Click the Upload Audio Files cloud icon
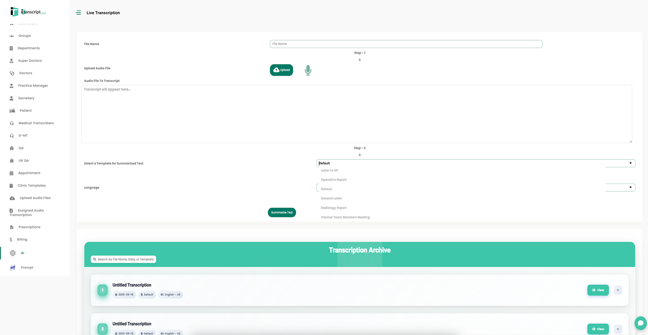The width and height of the screenshot is (648, 335). coord(12,198)
